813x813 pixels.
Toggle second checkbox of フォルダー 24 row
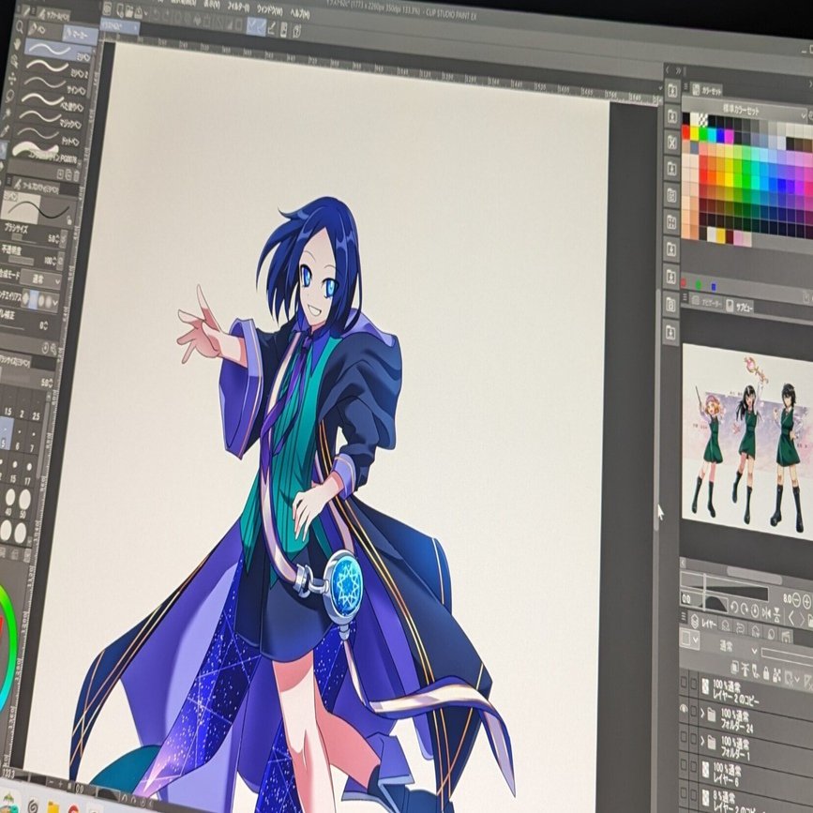point(693,711)
